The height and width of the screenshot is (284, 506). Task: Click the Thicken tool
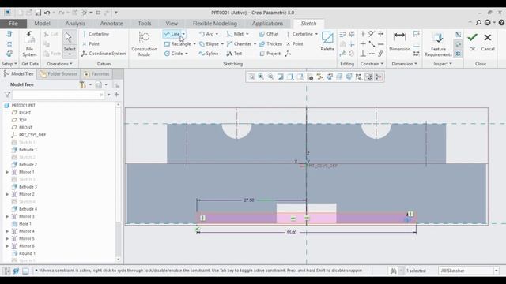271,44
